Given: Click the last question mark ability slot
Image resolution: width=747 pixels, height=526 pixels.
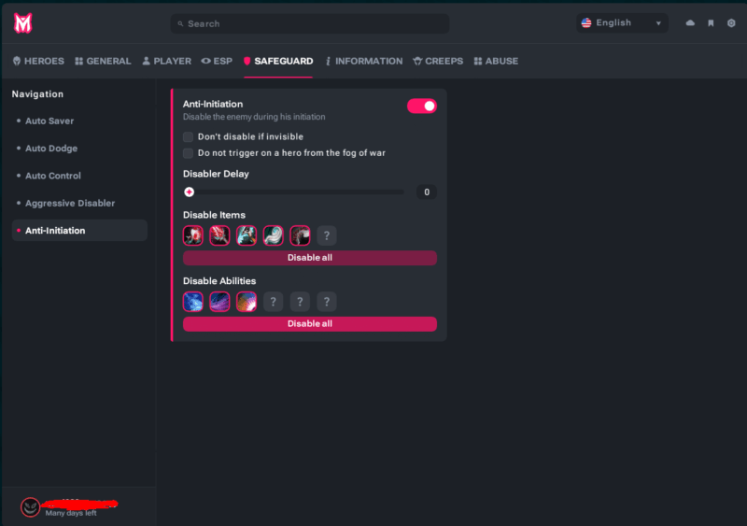Looking at the screenshot, I should 327,302.
